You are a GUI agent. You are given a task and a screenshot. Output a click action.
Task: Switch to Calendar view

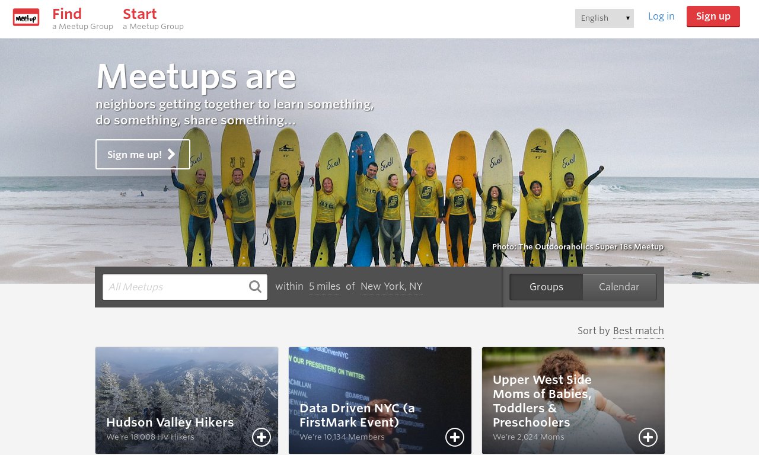[619, 287]
